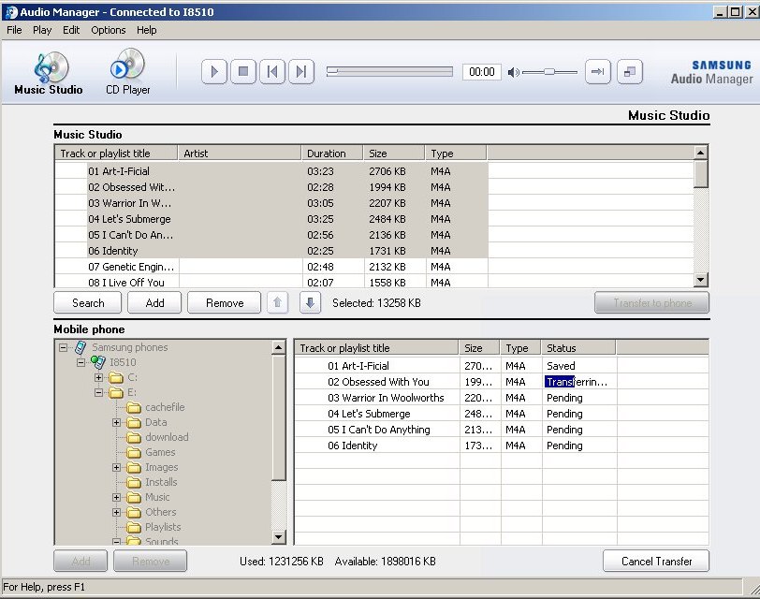Click the Search button
Image resolution: width=760 pixels, height=599 pixels.
(x=88, y=302)
